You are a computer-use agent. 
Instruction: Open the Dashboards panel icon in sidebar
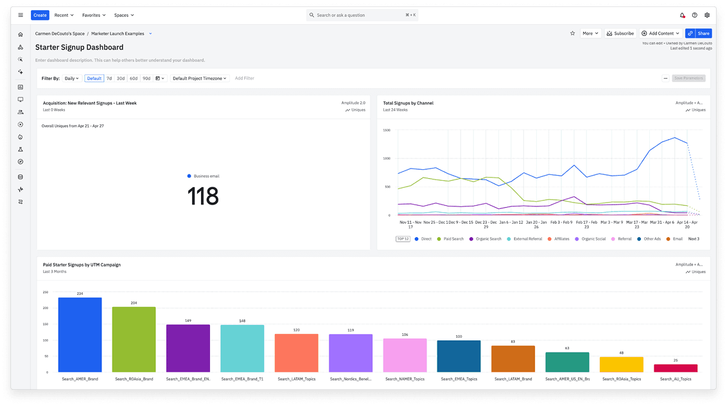pos(20,86)
